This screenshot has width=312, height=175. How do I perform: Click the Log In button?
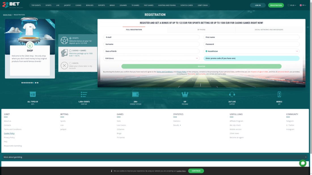tap(258, 5)
